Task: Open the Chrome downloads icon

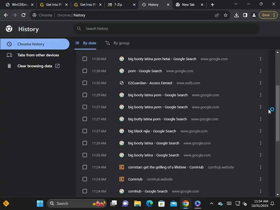Action: 237,15
